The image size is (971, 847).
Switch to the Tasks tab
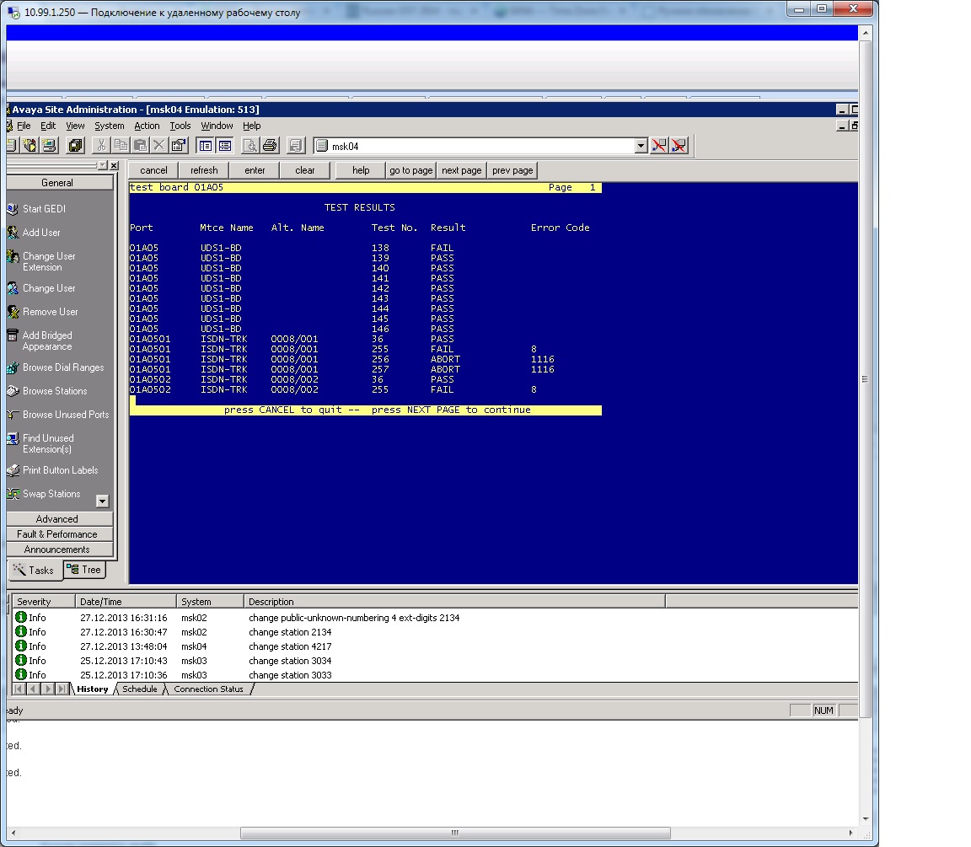pos(35,571)
